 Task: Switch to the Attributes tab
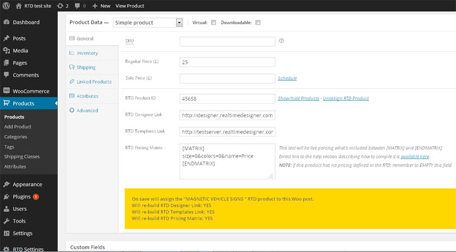[x=87, y=96]
